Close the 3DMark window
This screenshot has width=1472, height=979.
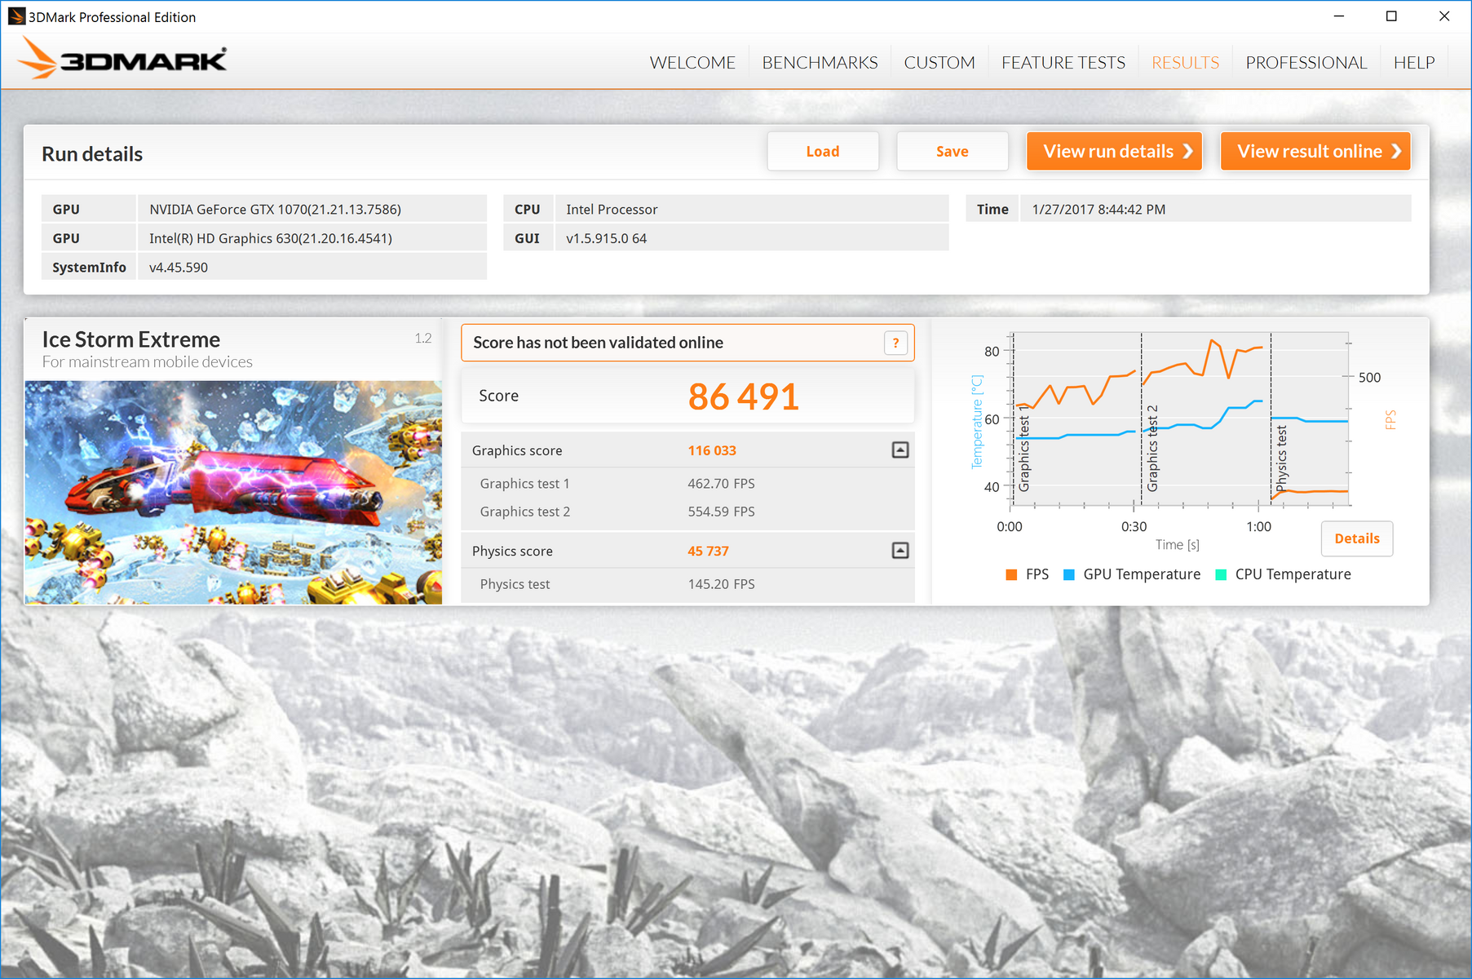click(x=1444, y=16)
